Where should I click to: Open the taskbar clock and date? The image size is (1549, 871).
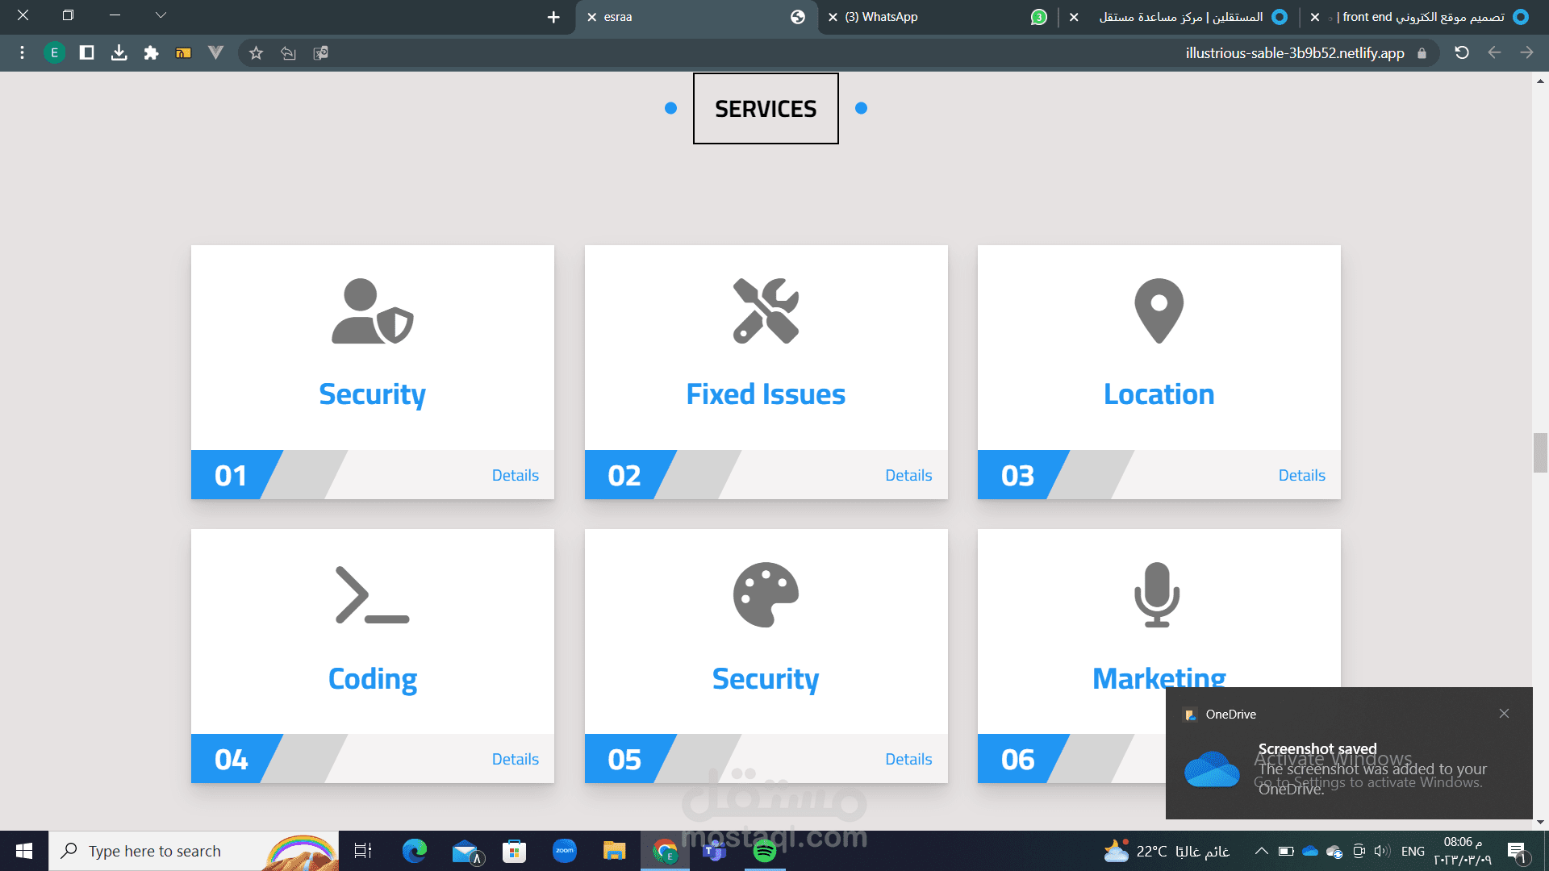tap(1462, 851)
